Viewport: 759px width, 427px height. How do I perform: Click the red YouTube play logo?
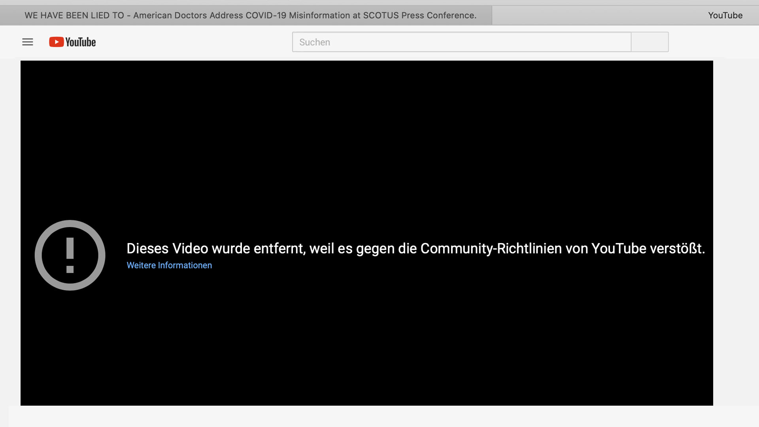pos(56,42)
